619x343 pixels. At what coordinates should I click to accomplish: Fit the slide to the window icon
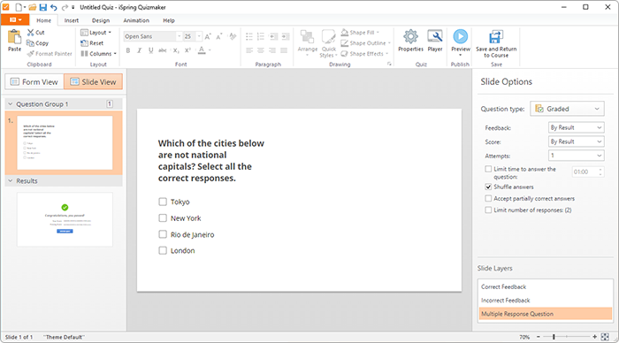pos(605,337)
